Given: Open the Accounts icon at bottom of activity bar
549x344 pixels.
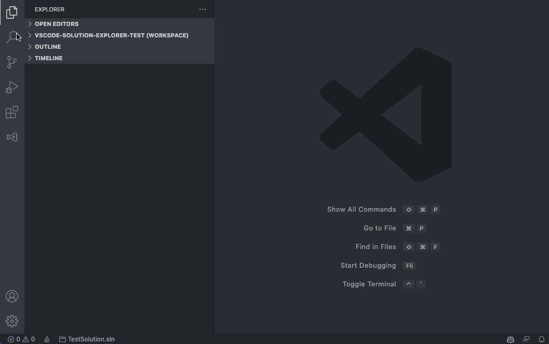Looking at the screenshot, I should [11, 296].
